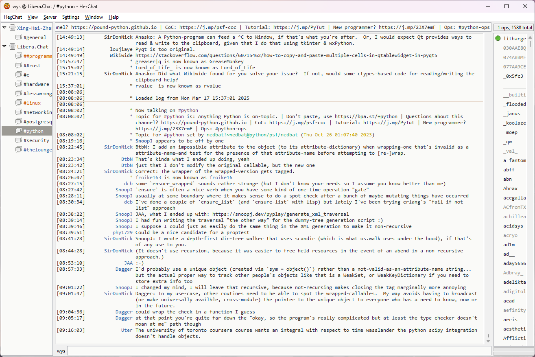
Task: Click the Libera.Chat server icon
Action: [12, 47]
